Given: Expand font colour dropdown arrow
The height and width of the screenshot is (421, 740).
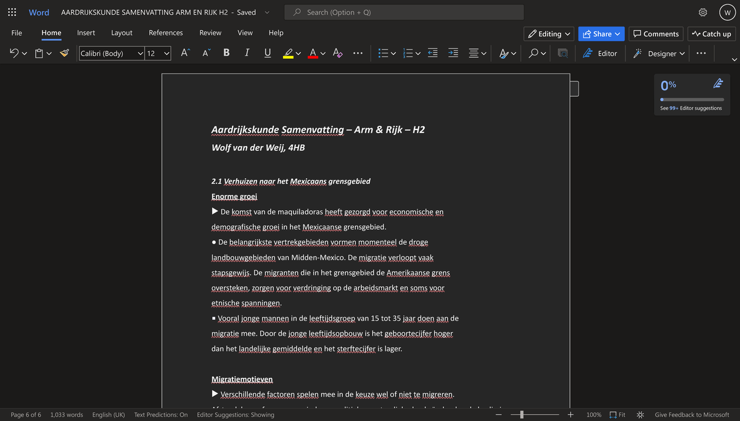Looking at the screenshot, I should coord(323,54).
